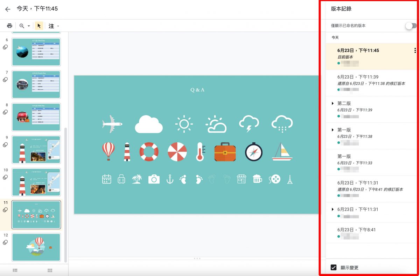
Task: Select the sailboat icon on slide
Action: [282, 151]
